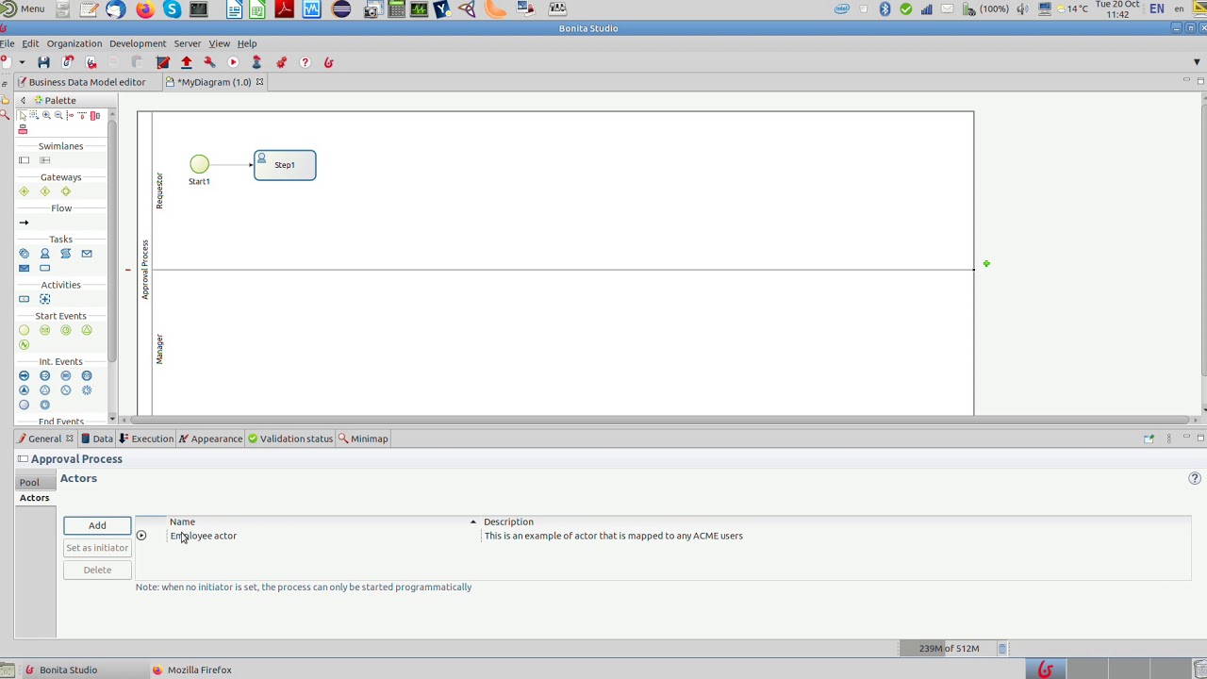Screen dimensions: 1207x679
Task: Click the help icon in the Actors panel
Action: point(1195,479)
